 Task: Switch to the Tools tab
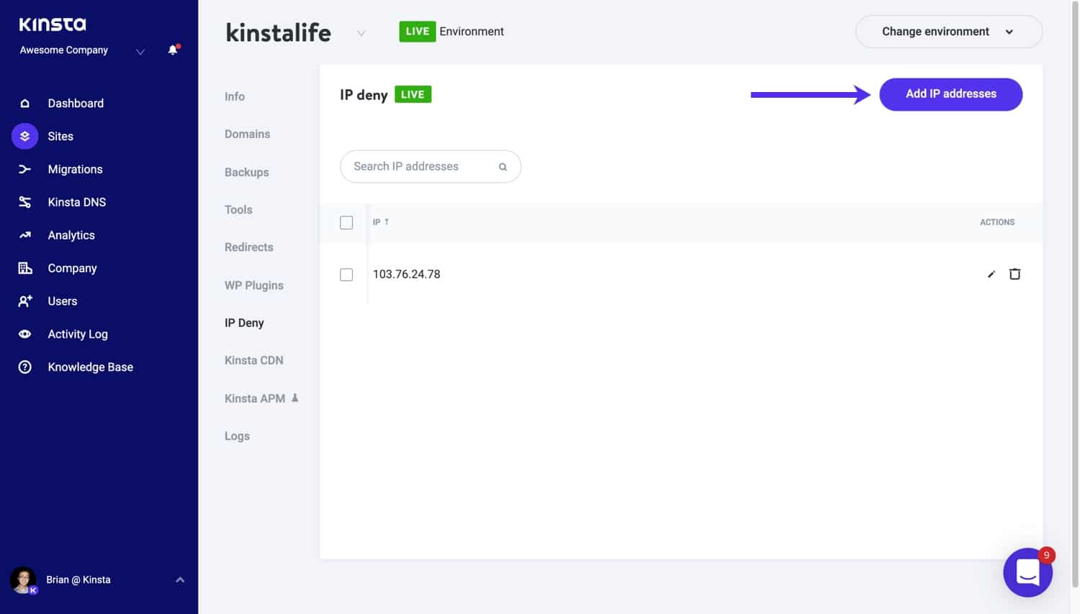tap(238, 209)
